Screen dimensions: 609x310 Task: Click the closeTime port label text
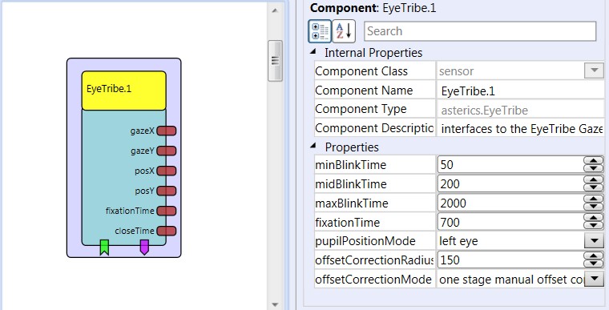(135, 231)
